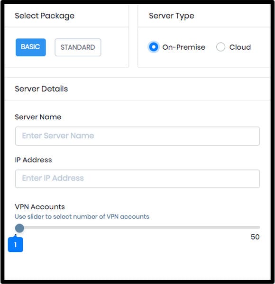Click the 50 maximum value label
Image resolution: width=275 pixels, height=284 pixels.
[255, 237]
